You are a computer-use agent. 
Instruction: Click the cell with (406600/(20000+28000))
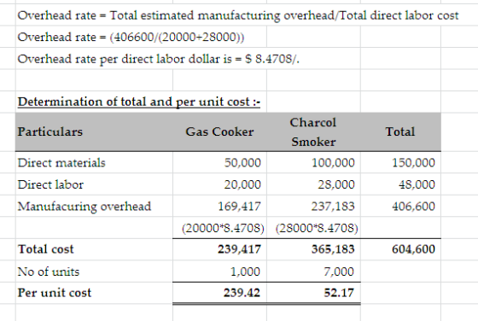pos(131,38)
